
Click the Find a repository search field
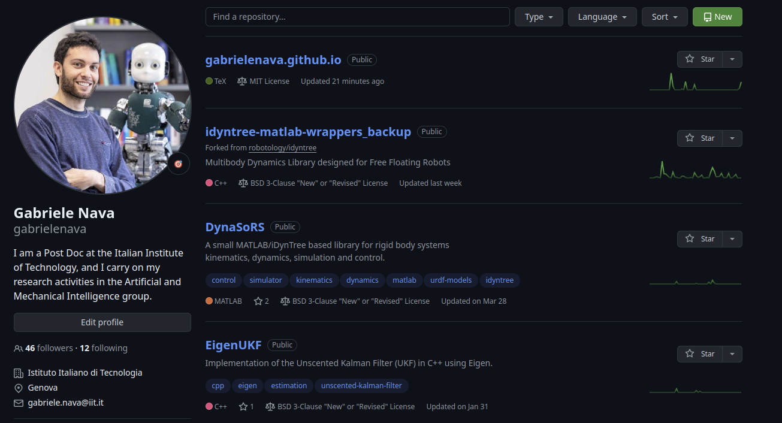click(357, 17)
